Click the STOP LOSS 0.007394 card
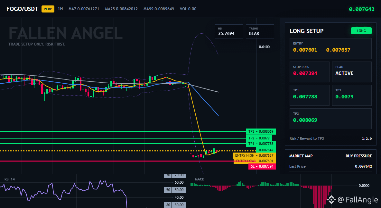Viewport: 381px width, 208px height. pyautogui.click(x=309, y=72)
